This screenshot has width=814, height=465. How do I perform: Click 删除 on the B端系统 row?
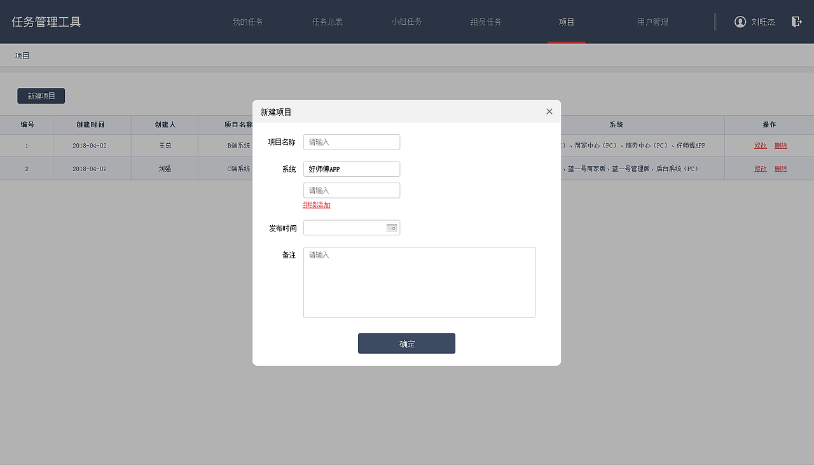[781, 145]
